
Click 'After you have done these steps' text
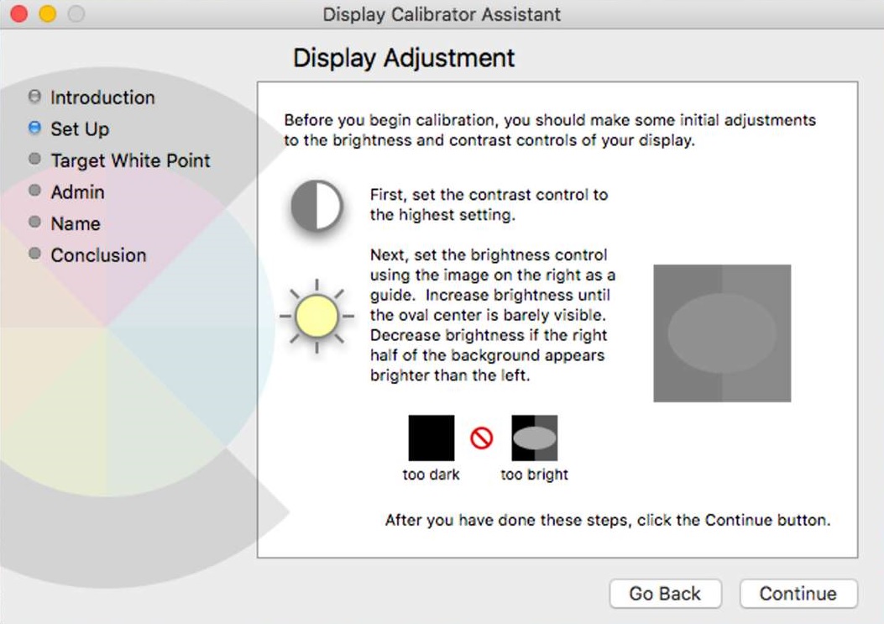(608, 520)
